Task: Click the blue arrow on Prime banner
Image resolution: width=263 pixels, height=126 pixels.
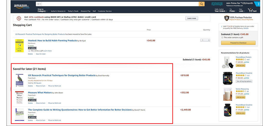Action: coord(257,4)
